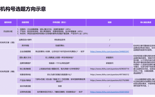
Task: Click the slash in 实时热度话题 row
Action: click(110, 86)
